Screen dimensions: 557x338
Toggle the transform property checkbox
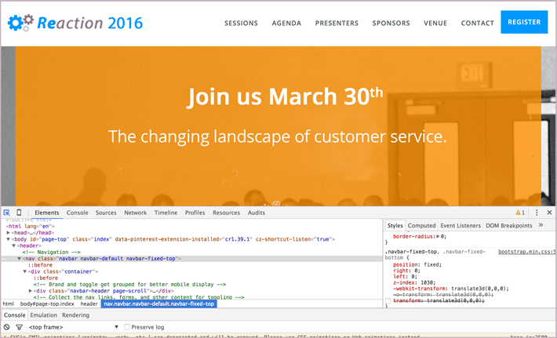click(x=388, y=301)
